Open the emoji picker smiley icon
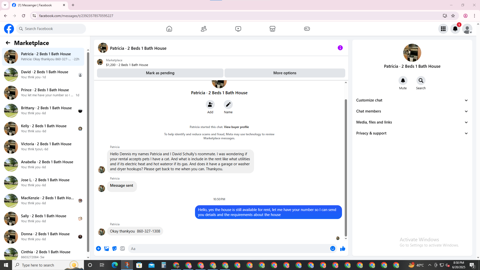The image size is (480, 270). [333, 248]
